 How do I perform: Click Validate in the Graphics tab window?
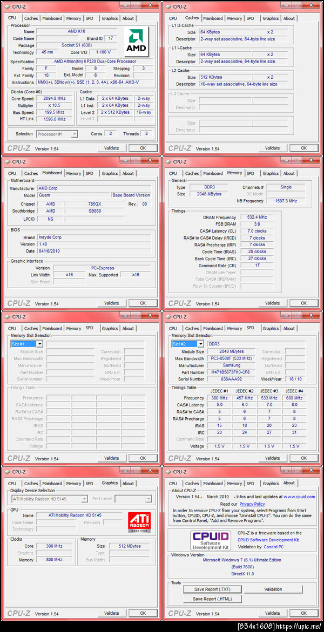[112, 613]
